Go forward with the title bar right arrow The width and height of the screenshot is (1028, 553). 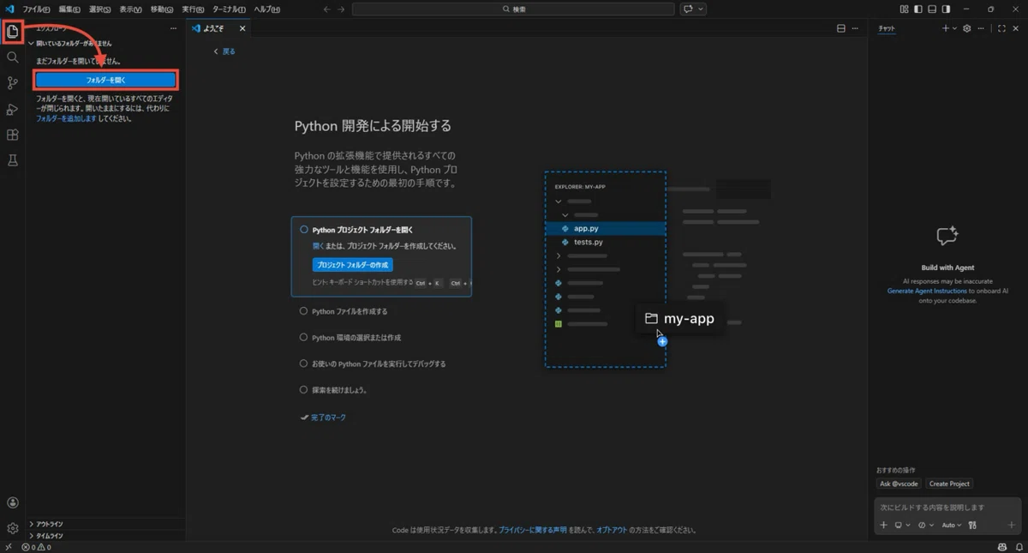click(342, 9)
